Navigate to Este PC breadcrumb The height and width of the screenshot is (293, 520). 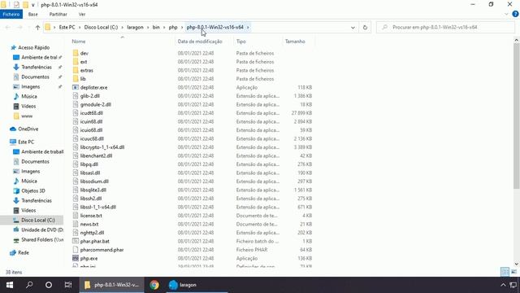[x=67, y=27]
